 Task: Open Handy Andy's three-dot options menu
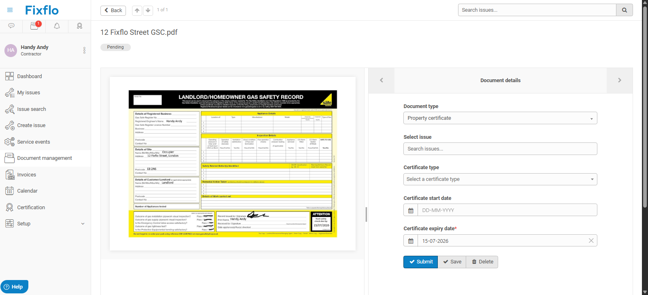point(84,50)
